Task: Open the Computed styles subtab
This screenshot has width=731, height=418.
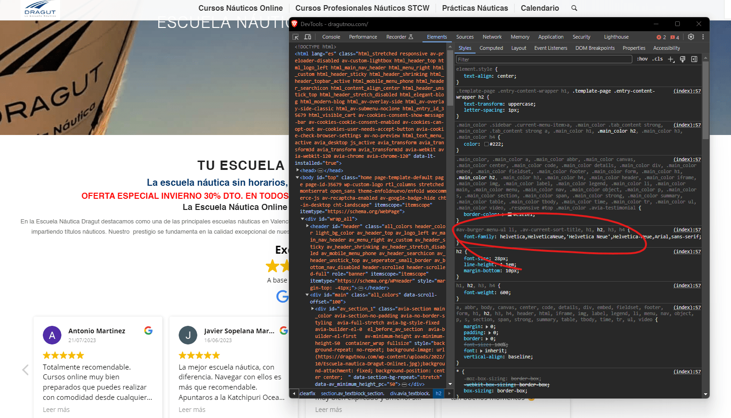Action: tap(491, 48)
